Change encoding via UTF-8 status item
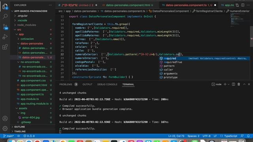 pyautogui.click(x=206, y=136)
